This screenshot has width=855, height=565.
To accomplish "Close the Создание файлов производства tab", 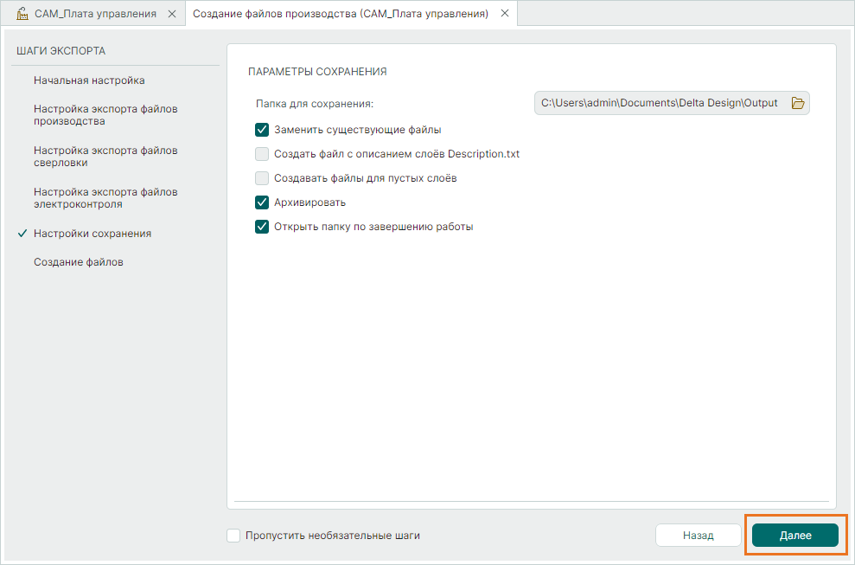I will [x=505, y=14].
